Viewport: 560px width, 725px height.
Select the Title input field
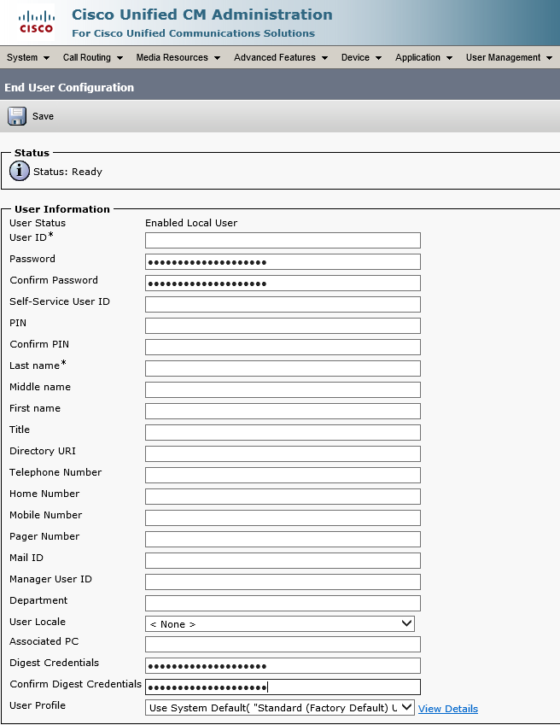(283, 432)
